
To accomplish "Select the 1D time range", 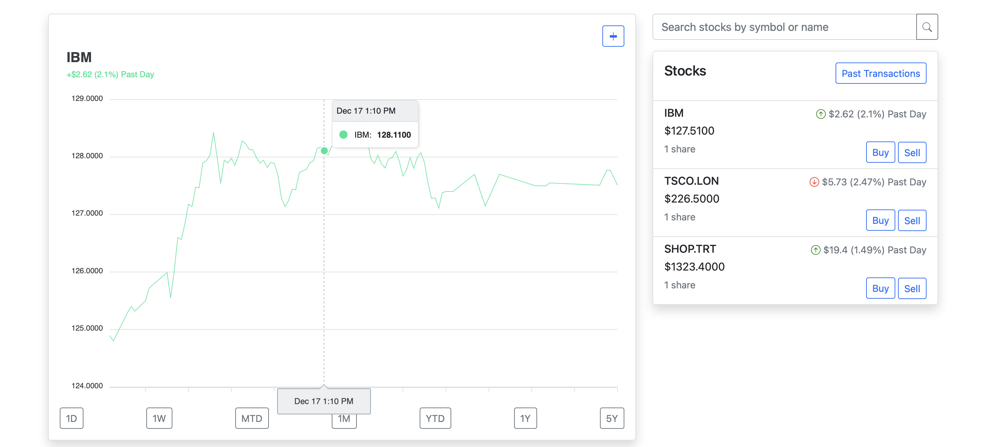I will point(72,418).
